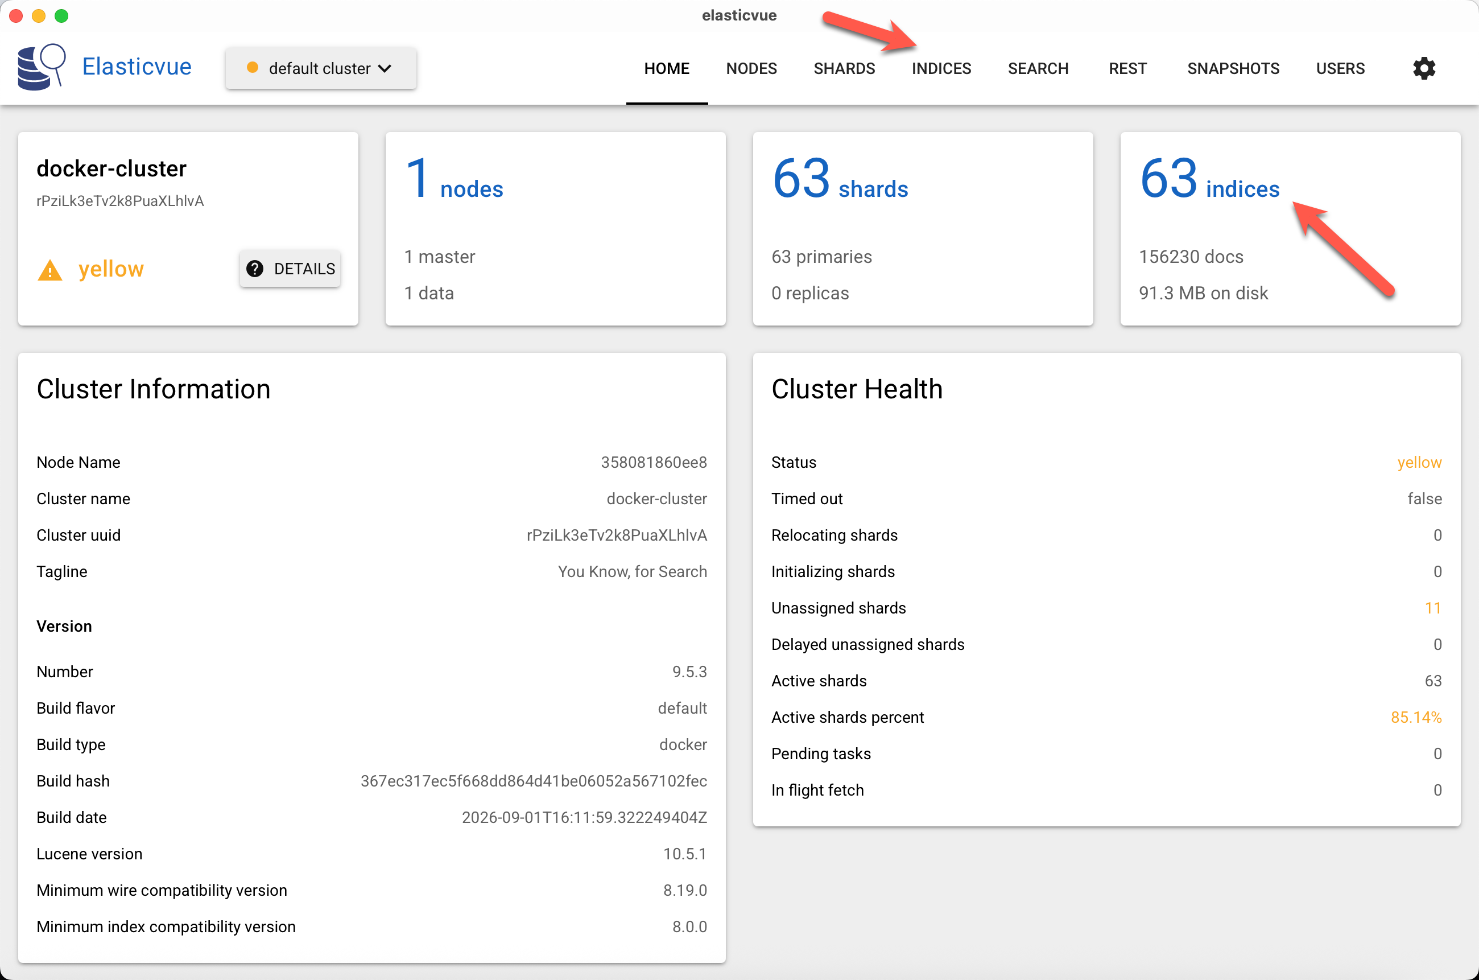Click the Initializing shards value 0
Image resolution: width=1479 pixels, height=980 pixels.
pos(1438,572)
